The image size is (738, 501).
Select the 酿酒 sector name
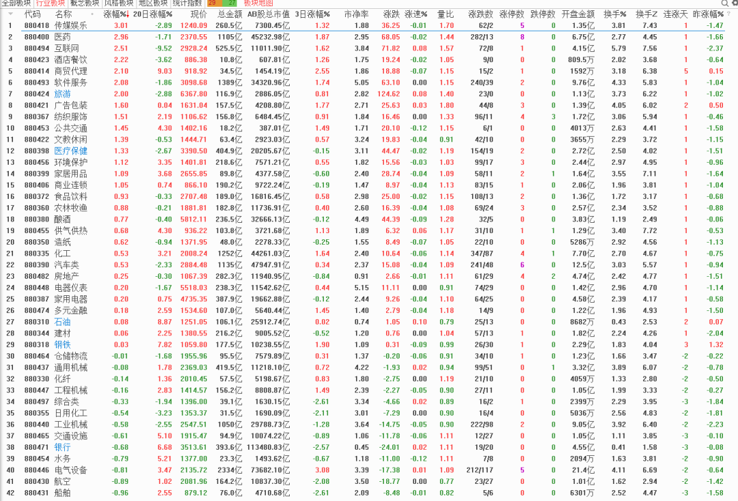click(63, 219)
